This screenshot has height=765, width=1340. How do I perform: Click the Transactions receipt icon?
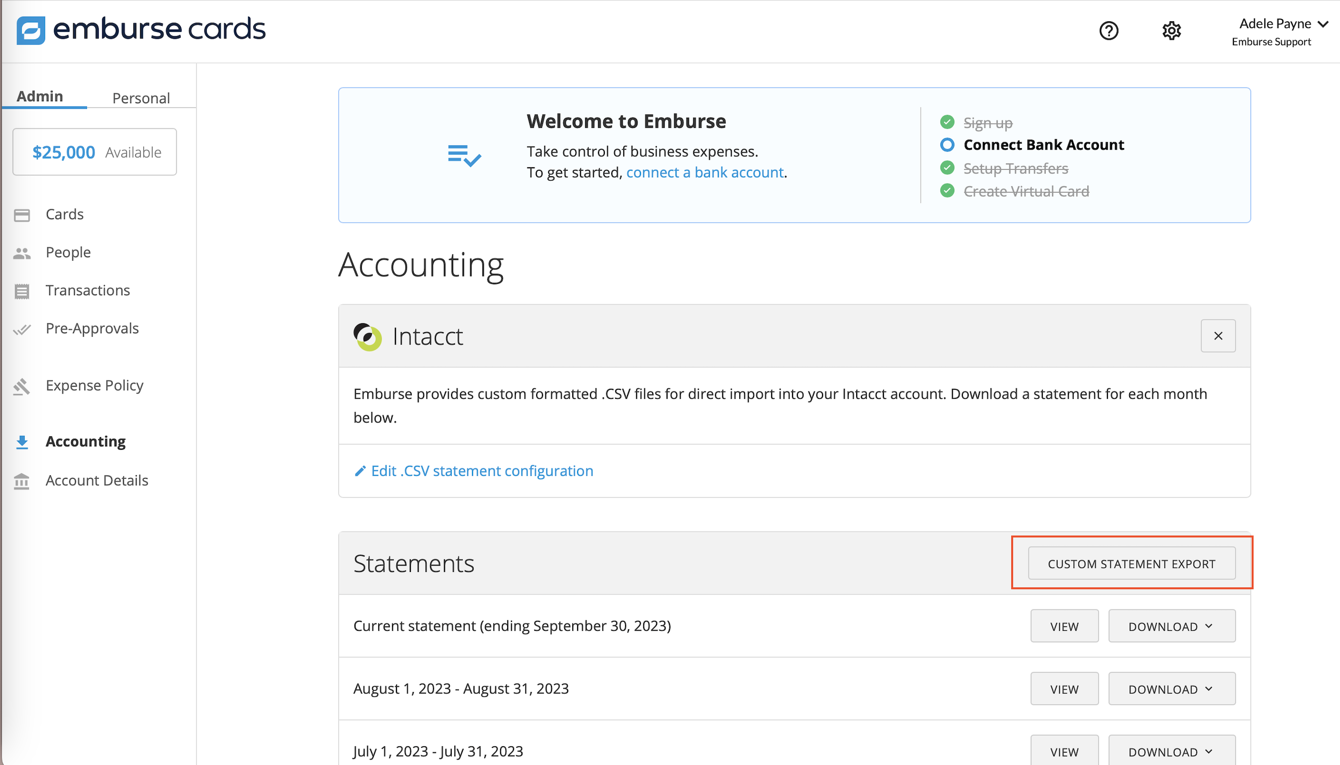[22, 291]
